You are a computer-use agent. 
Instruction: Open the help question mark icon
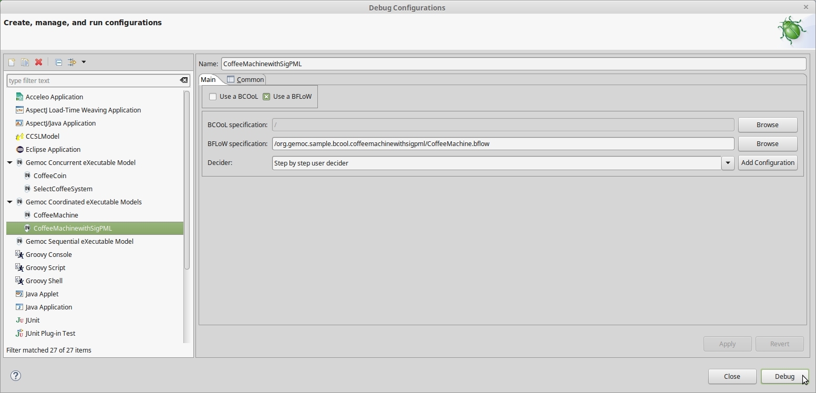click(x=16, y=376)
